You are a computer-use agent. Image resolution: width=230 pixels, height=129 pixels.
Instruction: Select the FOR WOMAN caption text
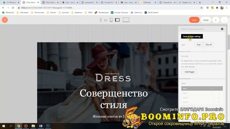point(112,73)
